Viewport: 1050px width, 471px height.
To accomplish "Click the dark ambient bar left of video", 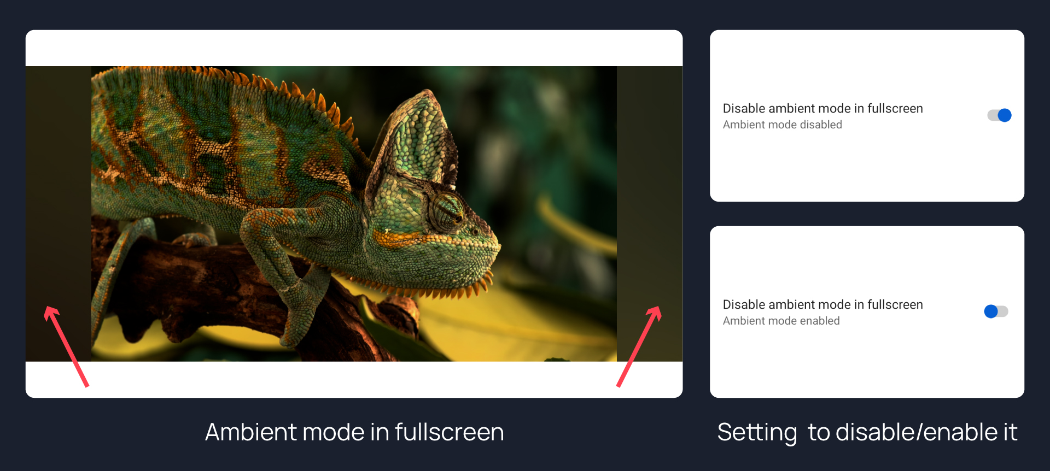I will (58, 214).
